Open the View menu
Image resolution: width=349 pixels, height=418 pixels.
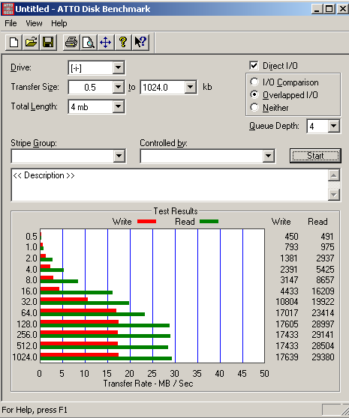pyautogui.click(x=34, y=23)
